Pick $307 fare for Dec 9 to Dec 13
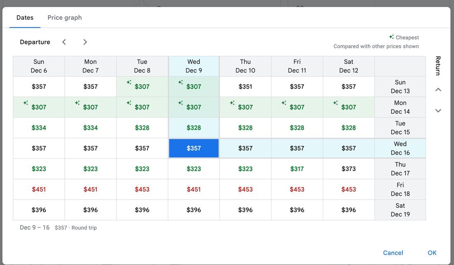Screen dimensions: 454x265 [x=194, y=87]
